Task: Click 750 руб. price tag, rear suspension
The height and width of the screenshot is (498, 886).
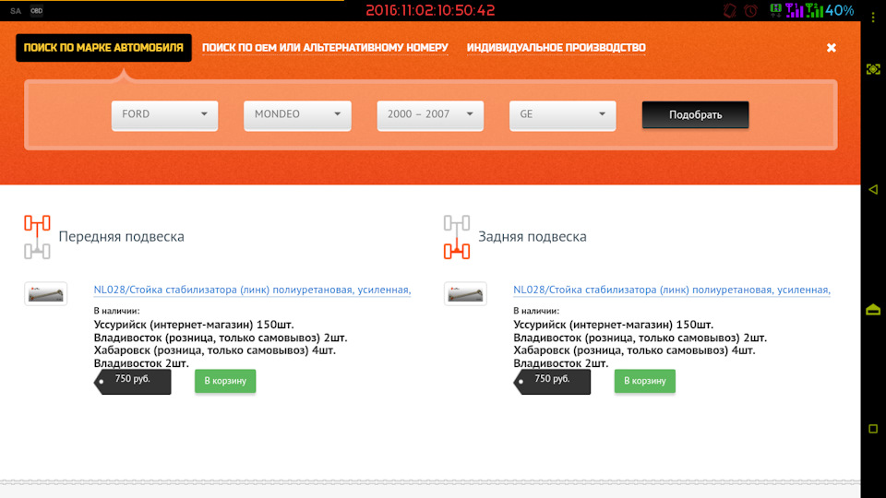Action: coord(552,382)
